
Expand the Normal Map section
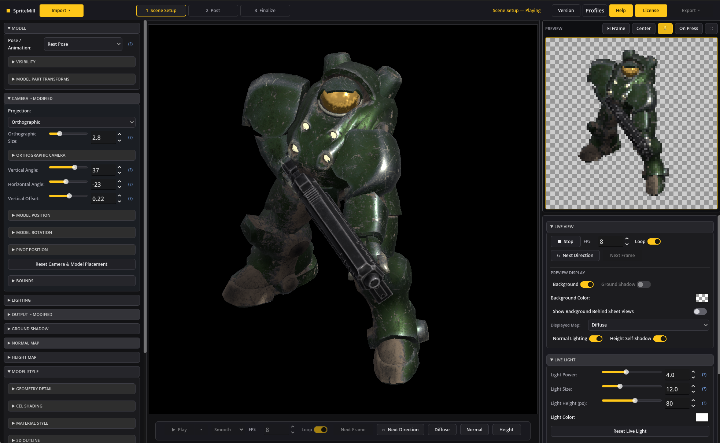[72, 343]
